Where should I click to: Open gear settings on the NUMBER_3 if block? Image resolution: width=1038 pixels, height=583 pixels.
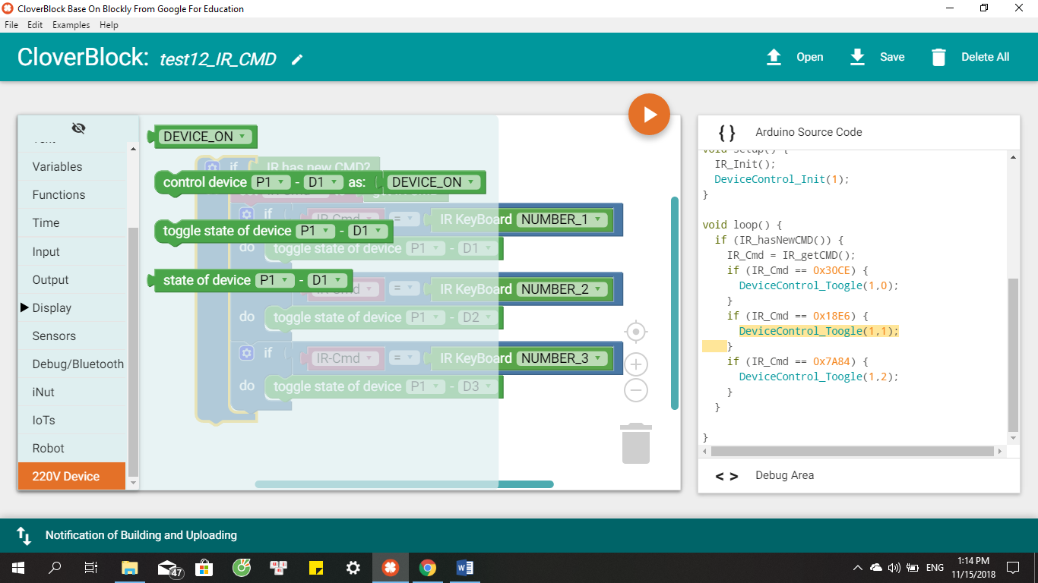click(246, 352)
